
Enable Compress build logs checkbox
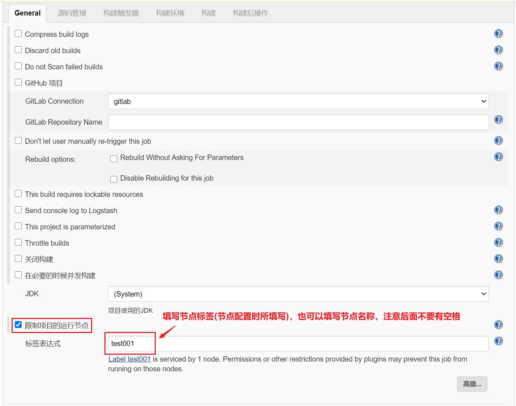coord(18,34)
